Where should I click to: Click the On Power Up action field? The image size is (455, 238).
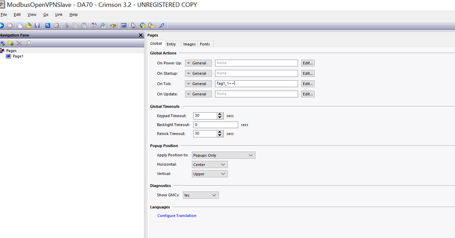point(257,63)
